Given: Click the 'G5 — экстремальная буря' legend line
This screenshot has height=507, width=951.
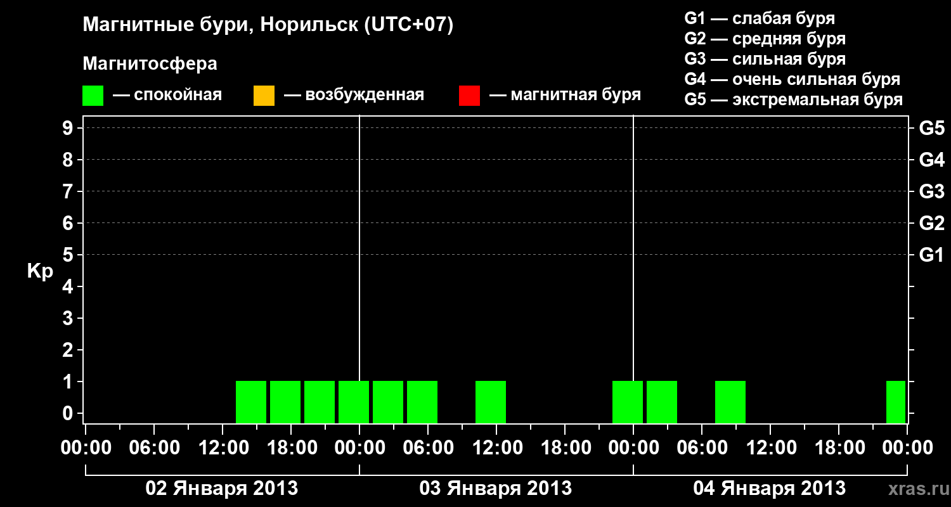Looking at the screenshot, I should pos(793,99).
